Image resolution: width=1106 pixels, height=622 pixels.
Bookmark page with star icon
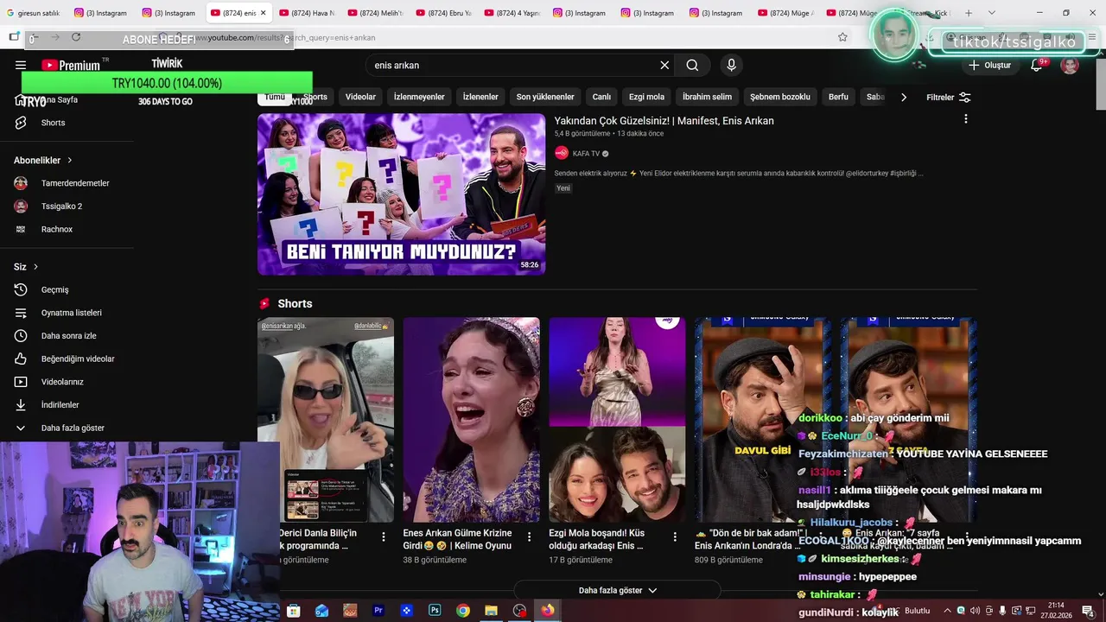[842, 37]
